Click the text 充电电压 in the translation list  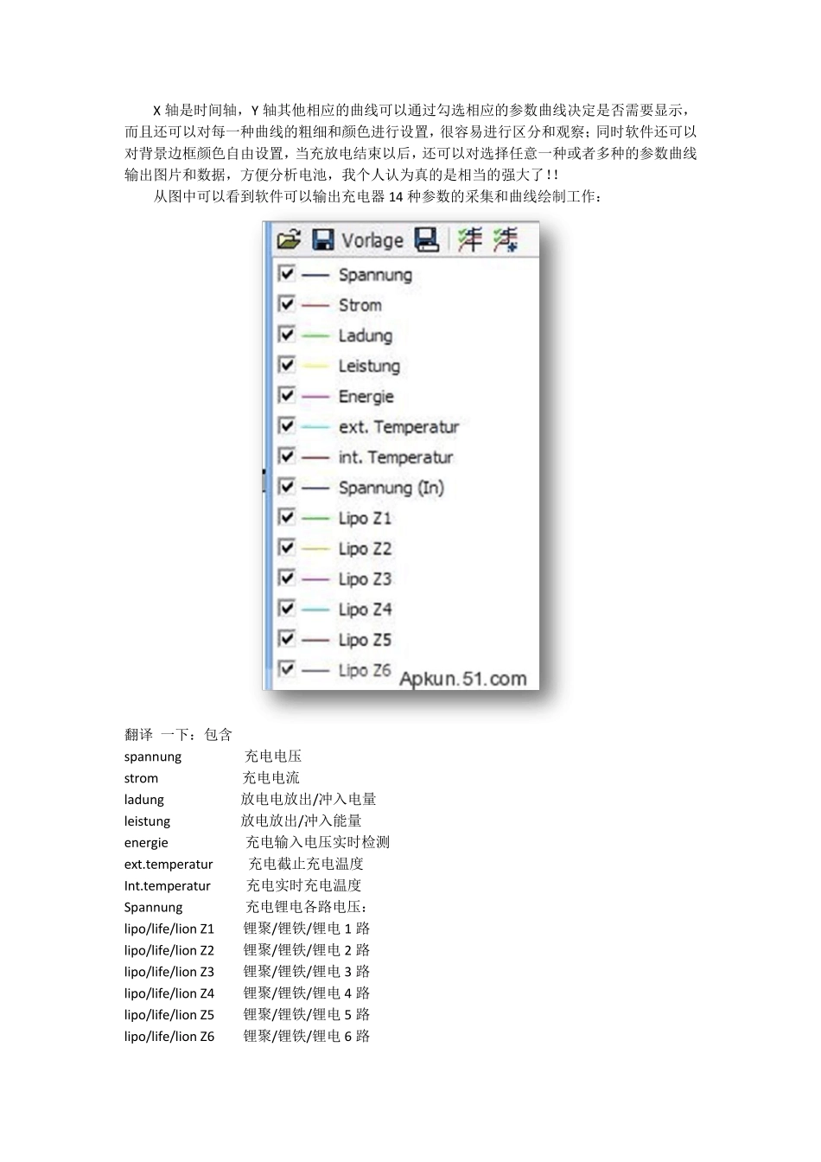273,757
